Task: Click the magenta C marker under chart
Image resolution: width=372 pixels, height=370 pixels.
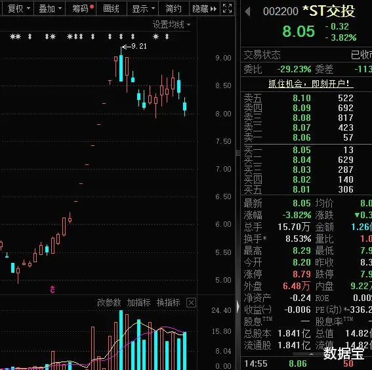Action: (x=52, y=289)
